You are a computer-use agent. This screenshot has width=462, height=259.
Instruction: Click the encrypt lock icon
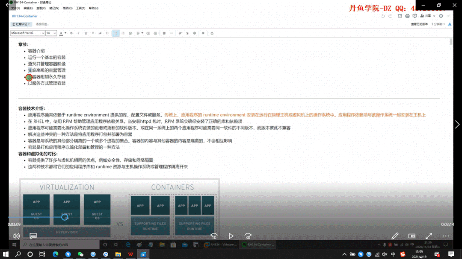pos(212,33)
